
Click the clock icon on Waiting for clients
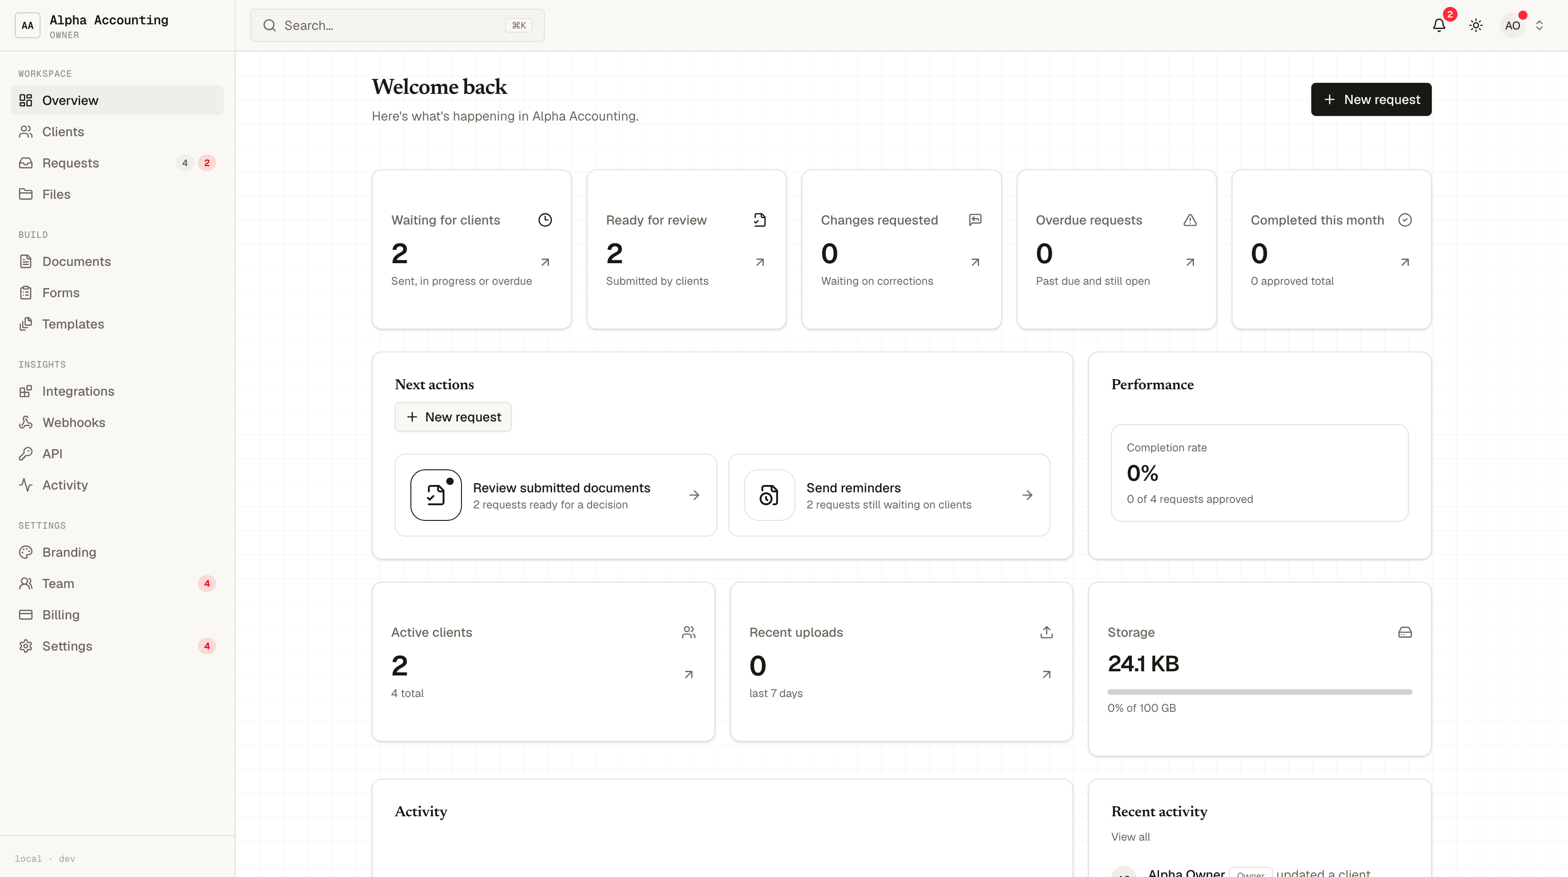pyautogui.click(x=545, y=219)
